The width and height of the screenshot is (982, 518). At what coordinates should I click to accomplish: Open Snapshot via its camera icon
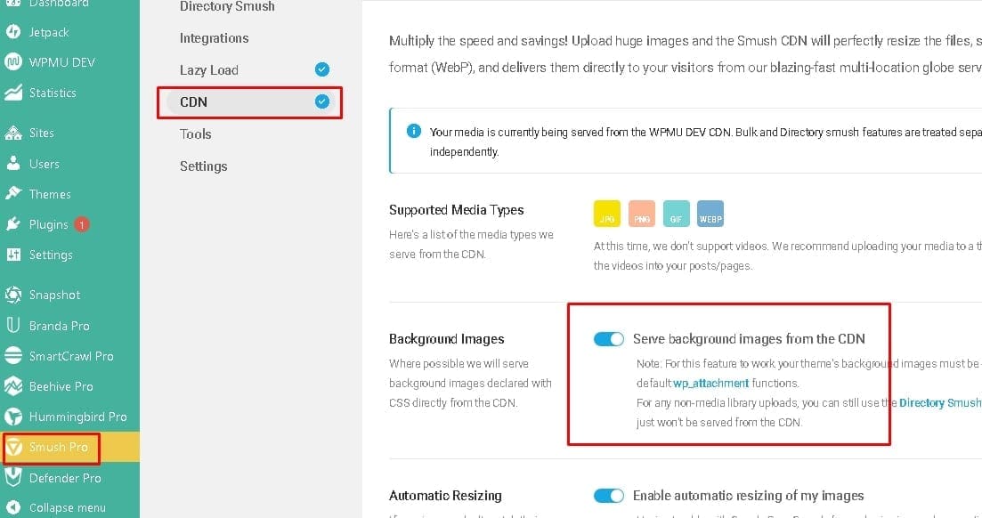pos(13,295)
